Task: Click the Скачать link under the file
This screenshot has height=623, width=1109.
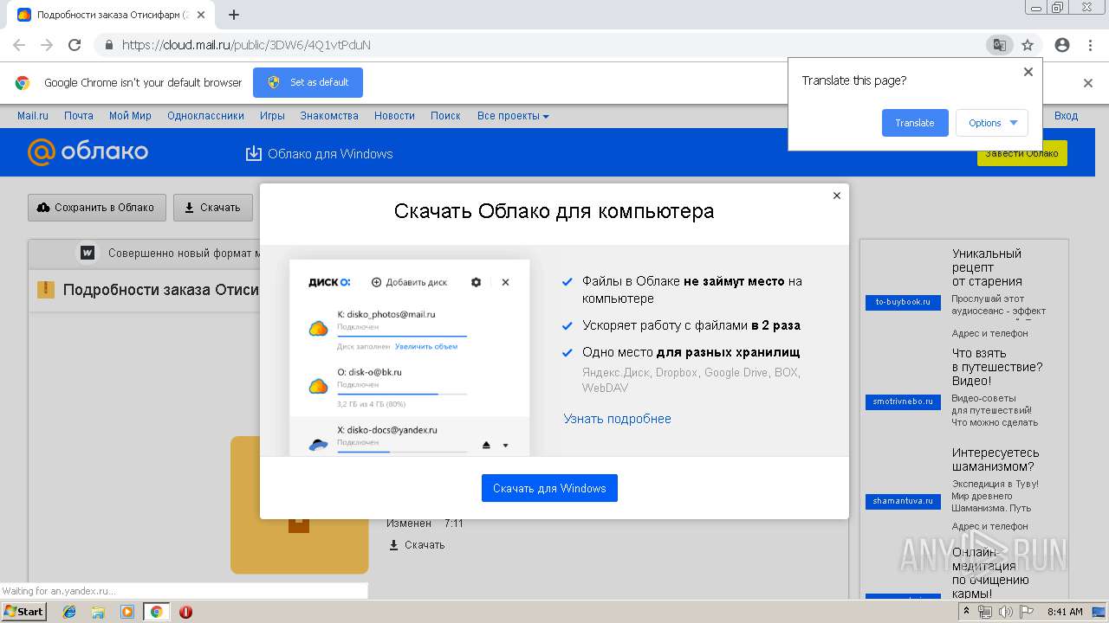Action: pyautogui.click(x=417, y=545)
